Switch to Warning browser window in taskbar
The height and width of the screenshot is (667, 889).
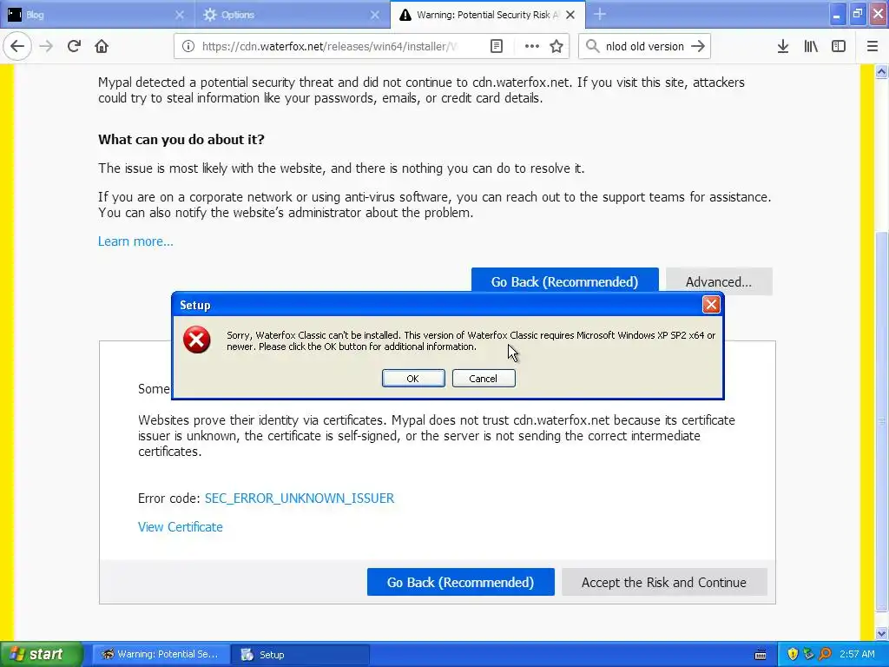coord(161,654)
